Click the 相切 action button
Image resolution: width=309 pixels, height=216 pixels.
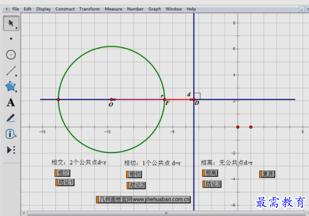click(x=134, y=174)
